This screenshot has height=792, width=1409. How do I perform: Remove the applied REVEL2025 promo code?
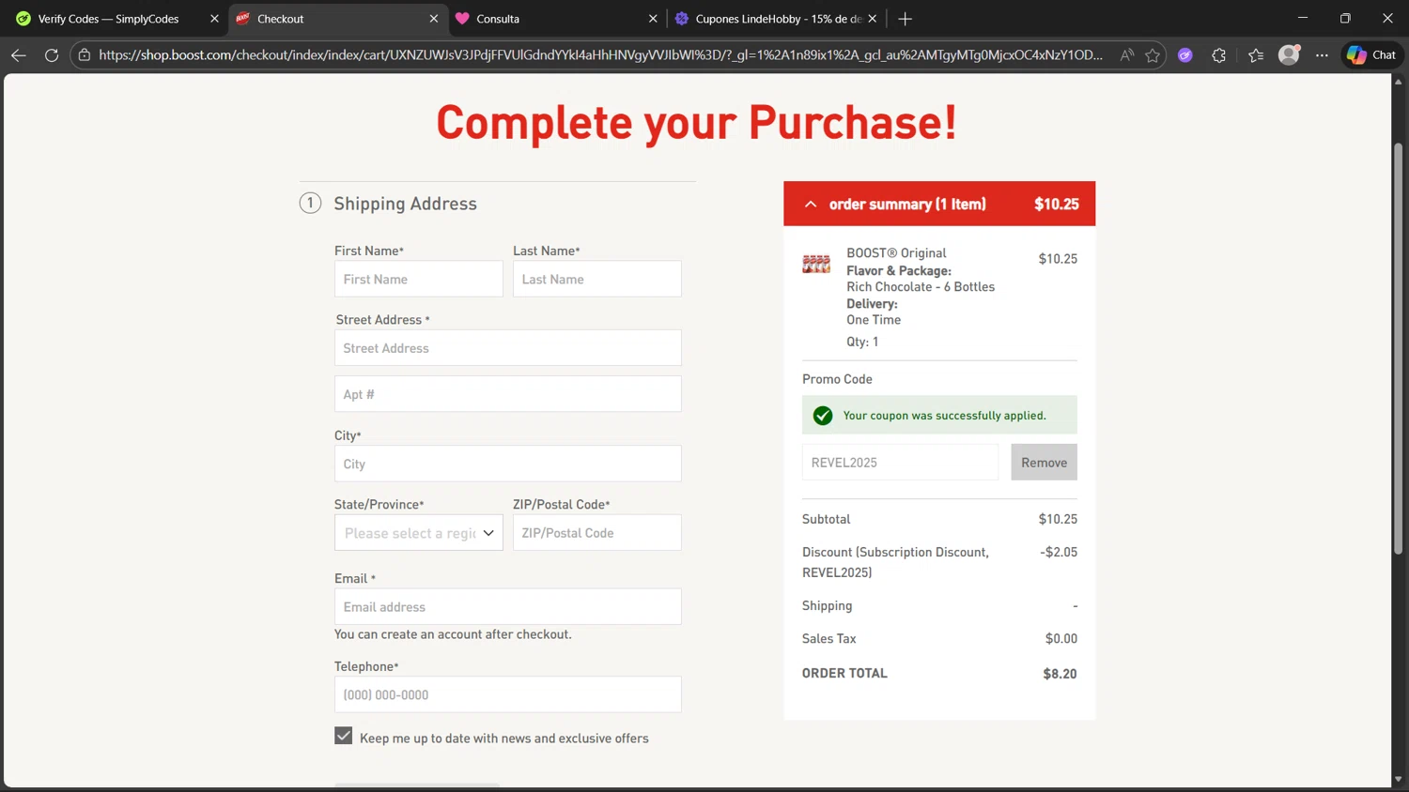pyautogui.click(x=1044, y=463)
